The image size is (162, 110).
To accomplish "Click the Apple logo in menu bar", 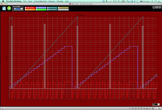I will tap(3, 1).
